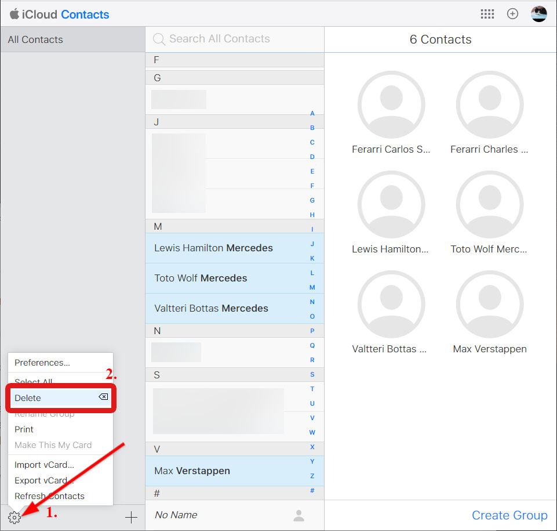Choose Import vCard... from the menu

(60, 465)
